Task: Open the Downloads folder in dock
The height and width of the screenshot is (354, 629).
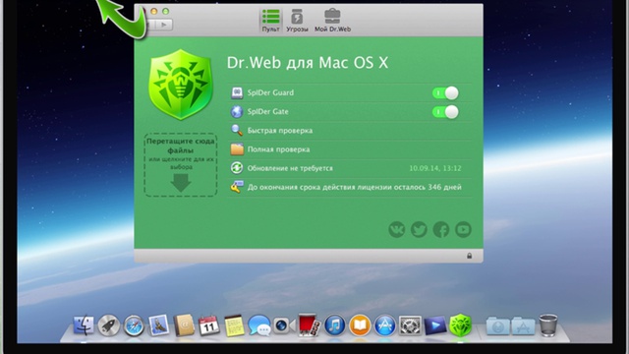Action: coord(498,325)
